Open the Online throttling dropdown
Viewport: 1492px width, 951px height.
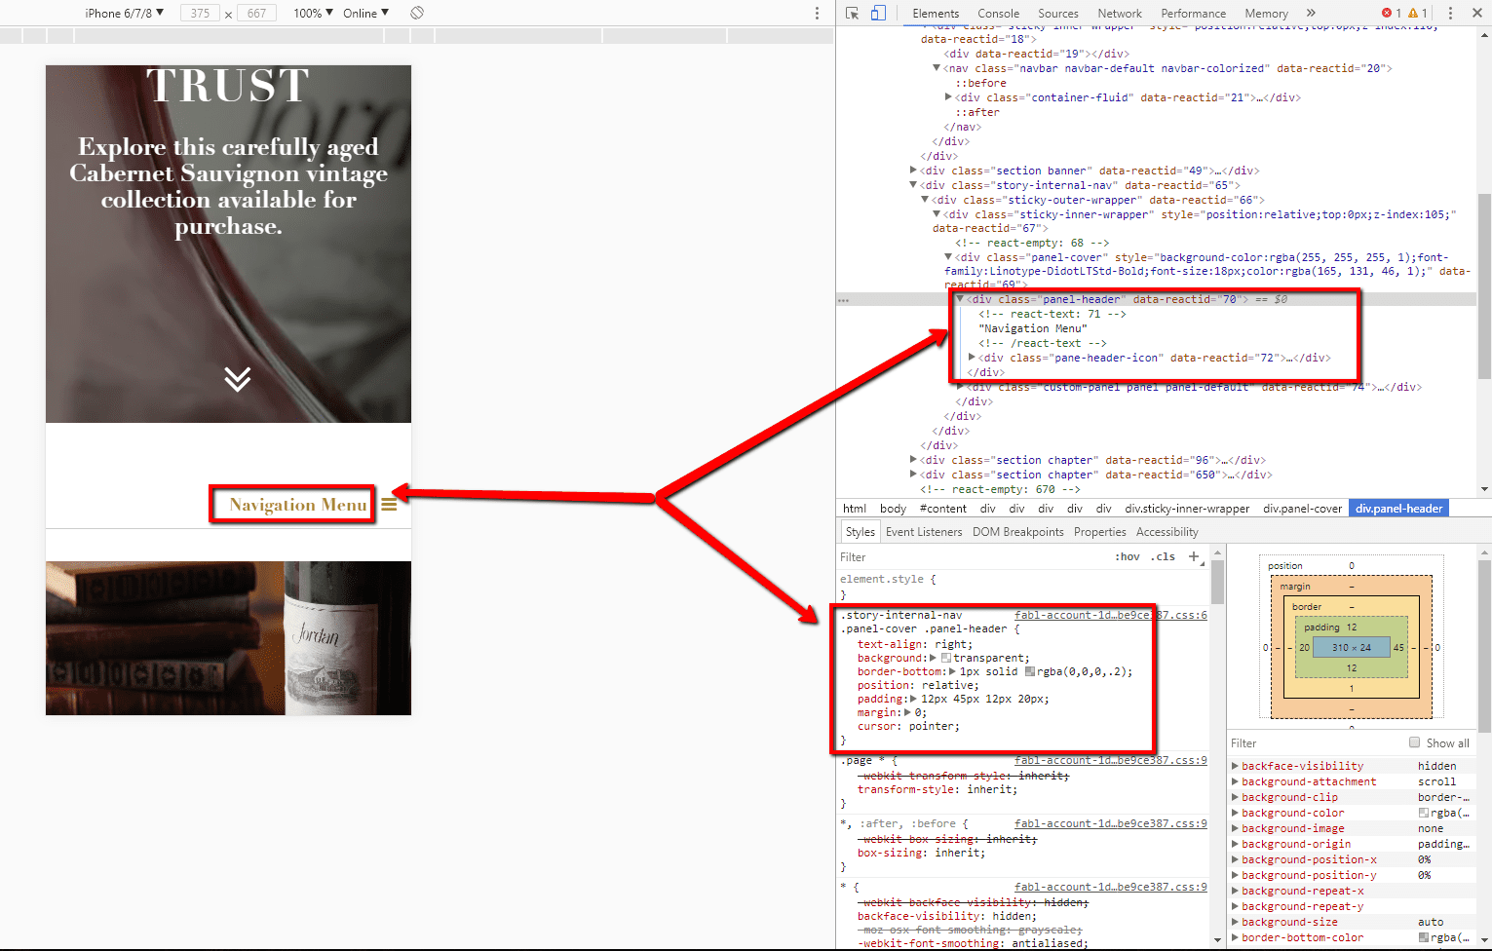click(366, 13)
